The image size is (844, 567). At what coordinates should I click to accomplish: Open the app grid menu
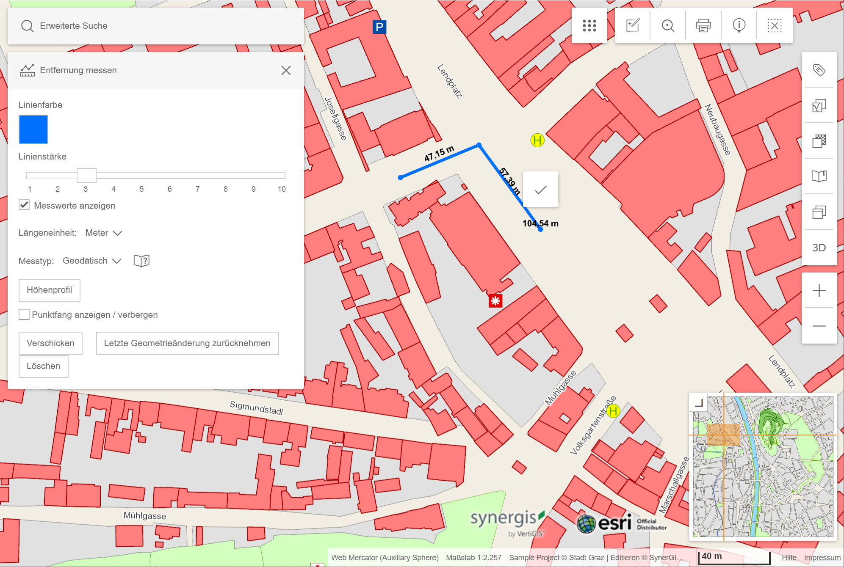[589, 25]
